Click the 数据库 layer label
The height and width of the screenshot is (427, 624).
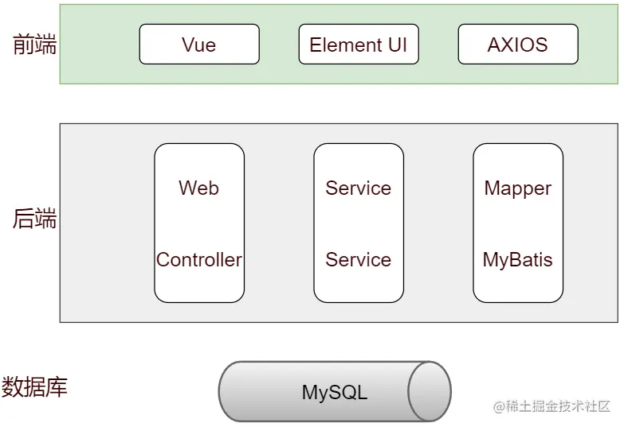pos(34,387)
